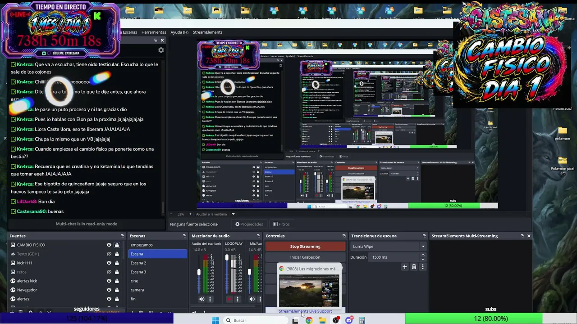This screenshot has width=577, height=324.
Task: Open Audio del escritorio options menu
Action: (210, 299)
